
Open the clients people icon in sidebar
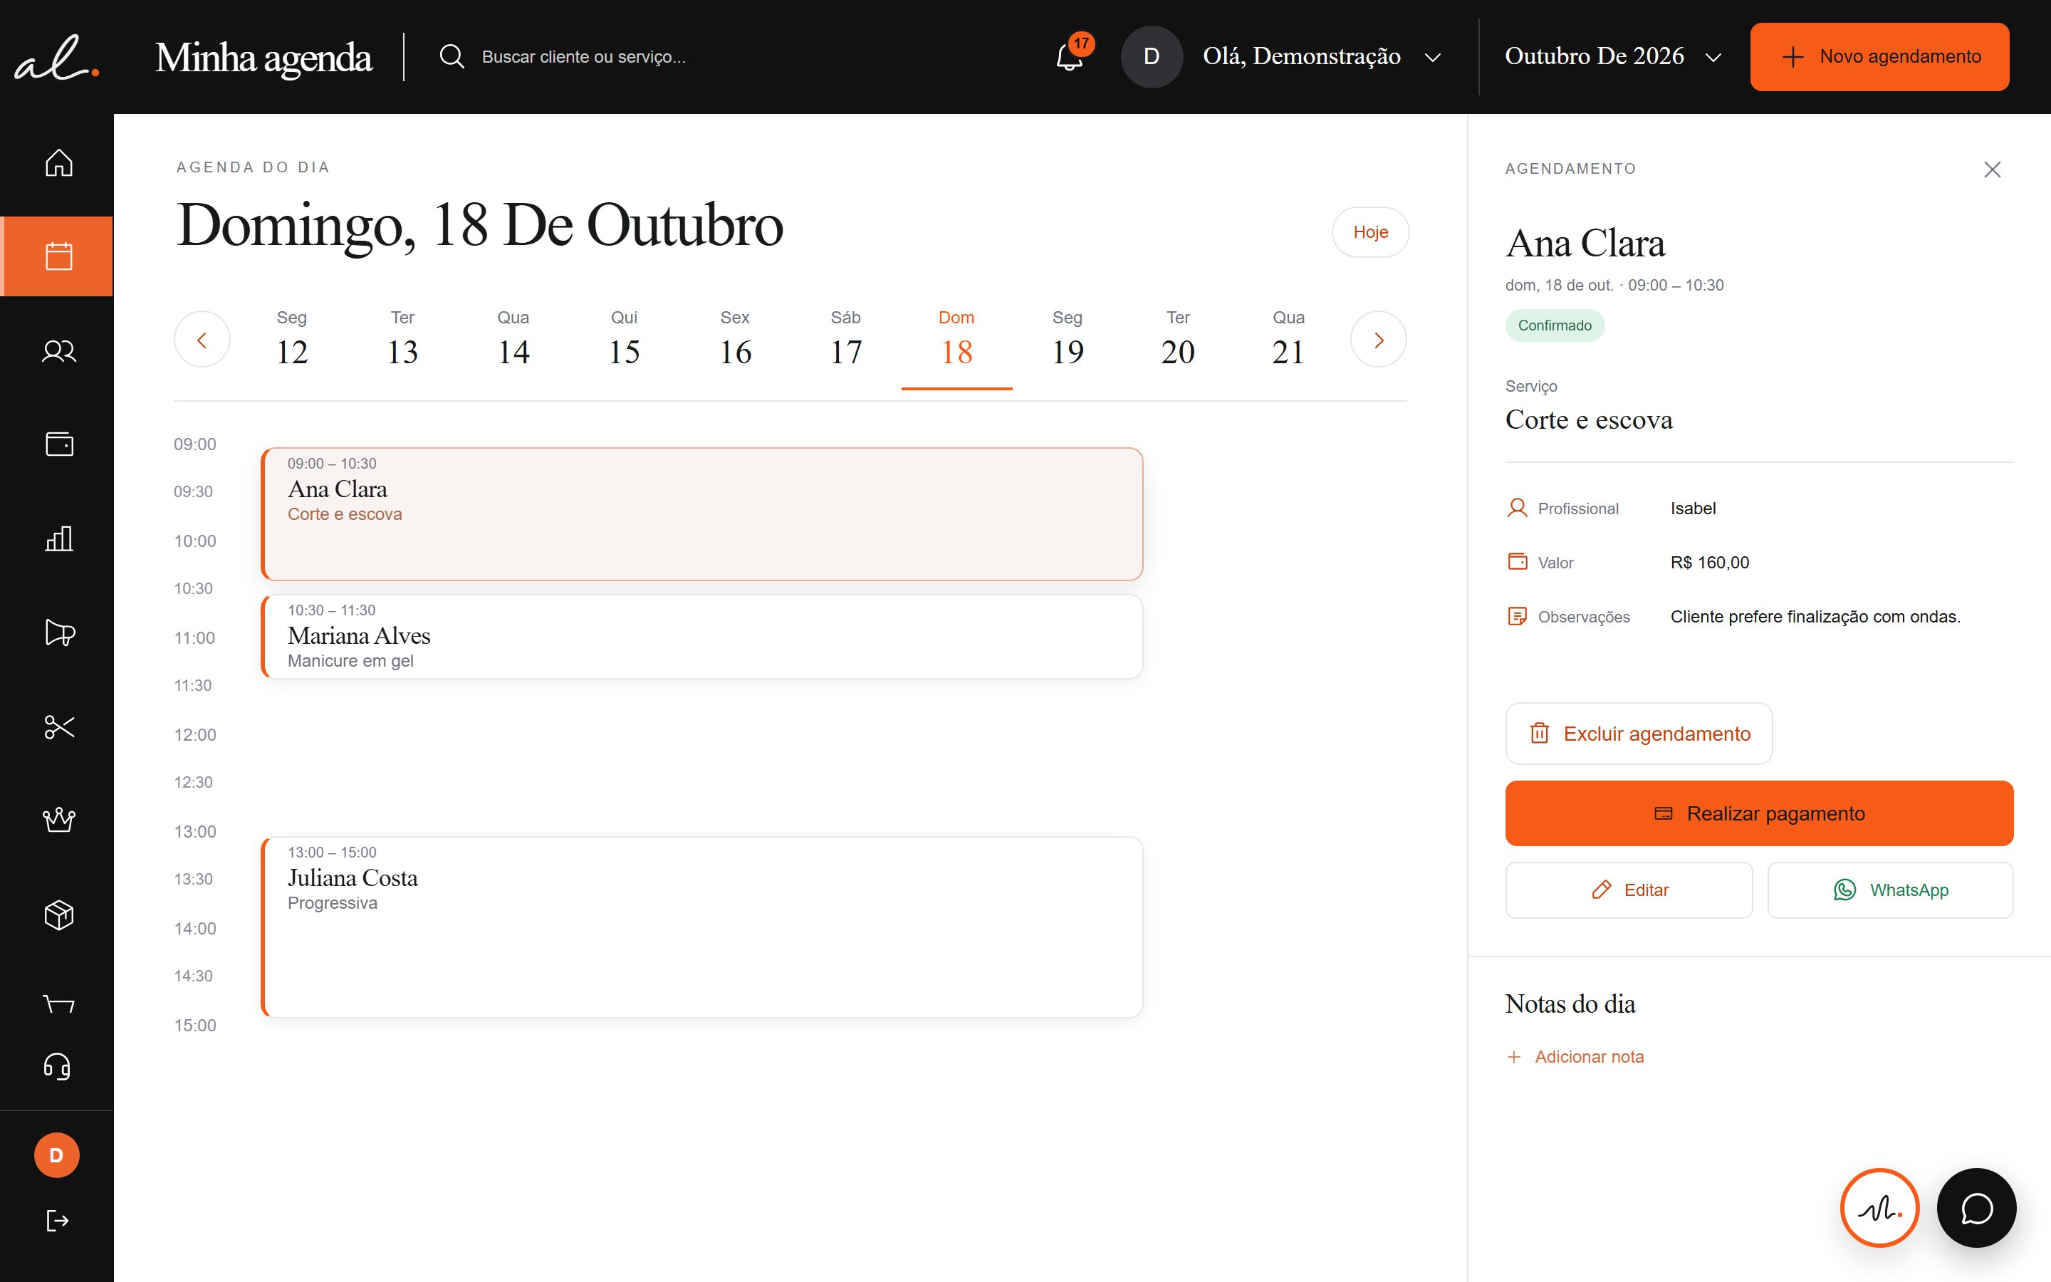click(x=58, y=350)
